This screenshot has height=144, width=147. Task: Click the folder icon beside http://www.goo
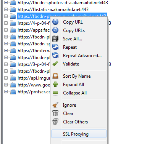[x=13, y=85]
